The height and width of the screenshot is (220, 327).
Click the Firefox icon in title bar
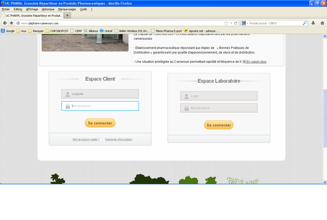3,3
